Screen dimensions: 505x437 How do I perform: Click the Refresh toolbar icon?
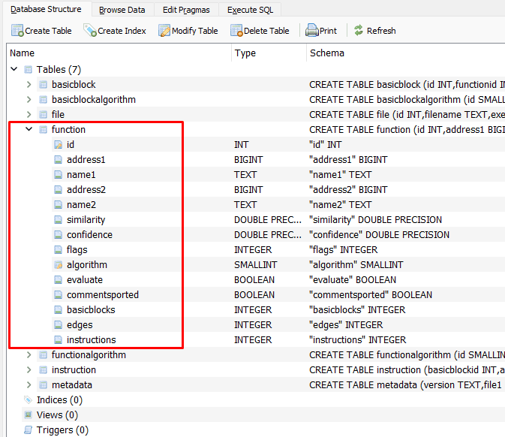[x=359, y=31]
